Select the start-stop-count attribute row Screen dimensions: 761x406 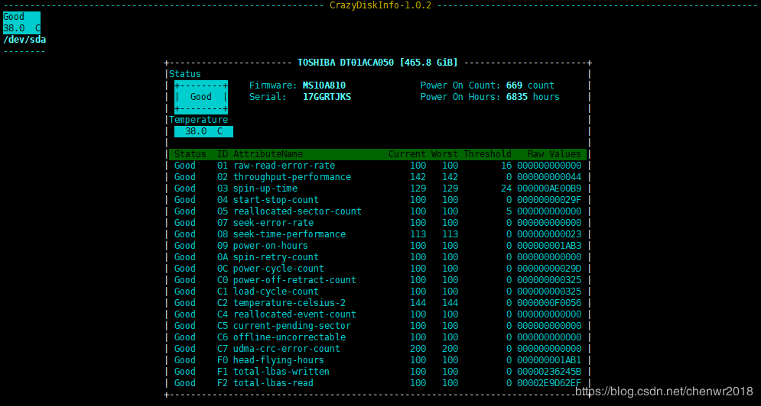pyautogui.click(x=378, y=200)
